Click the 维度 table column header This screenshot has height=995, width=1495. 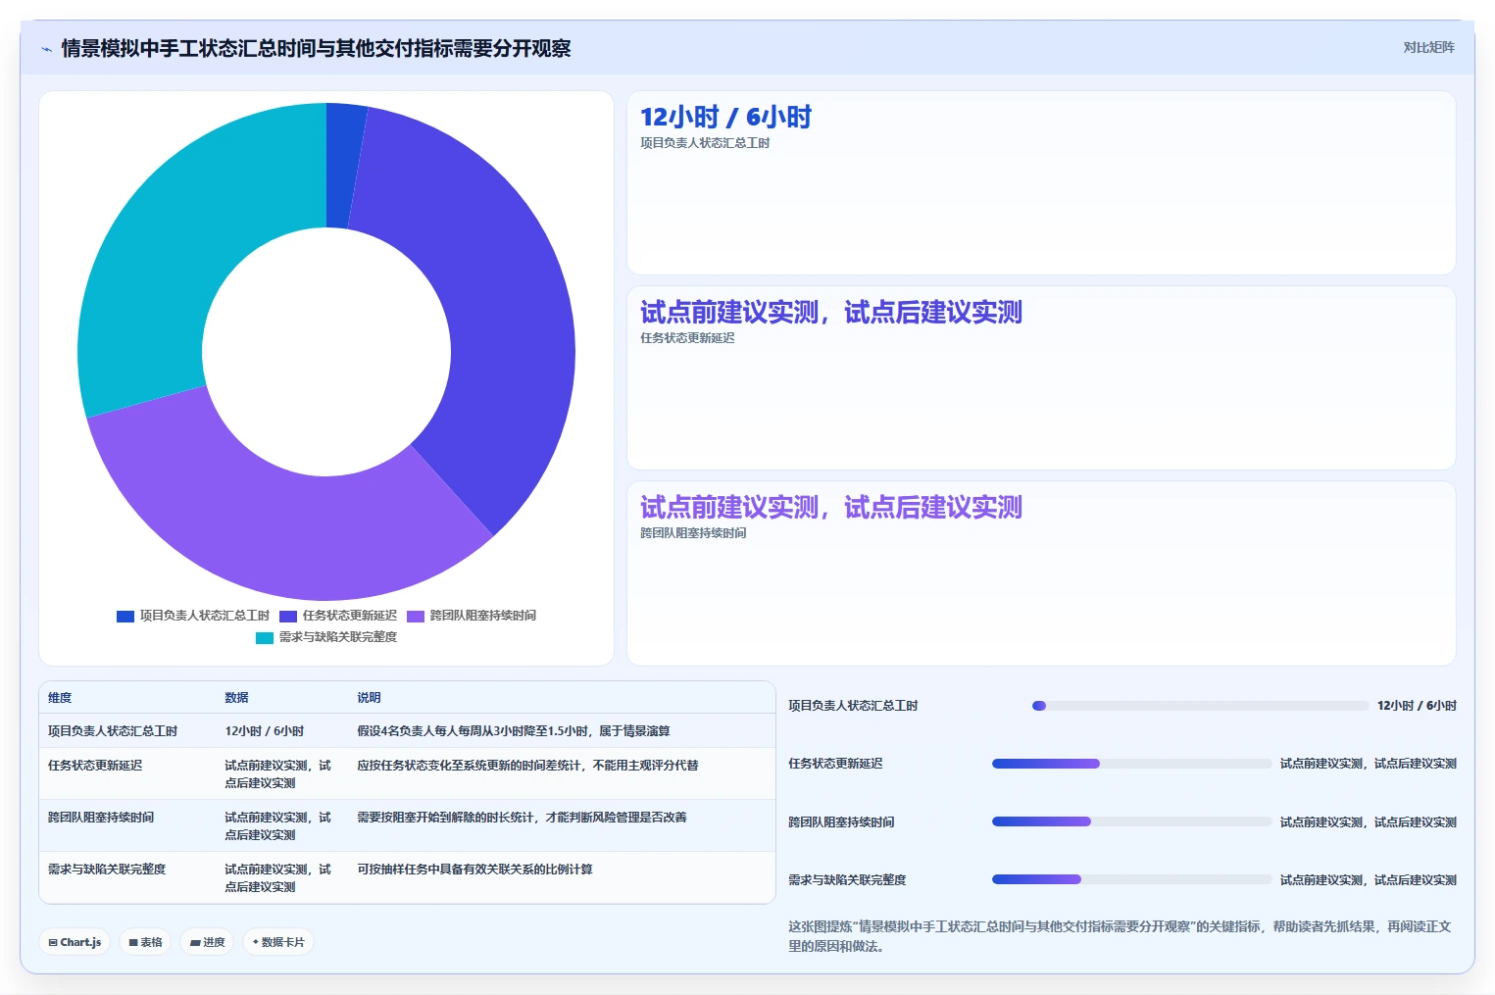click(60, 698)
